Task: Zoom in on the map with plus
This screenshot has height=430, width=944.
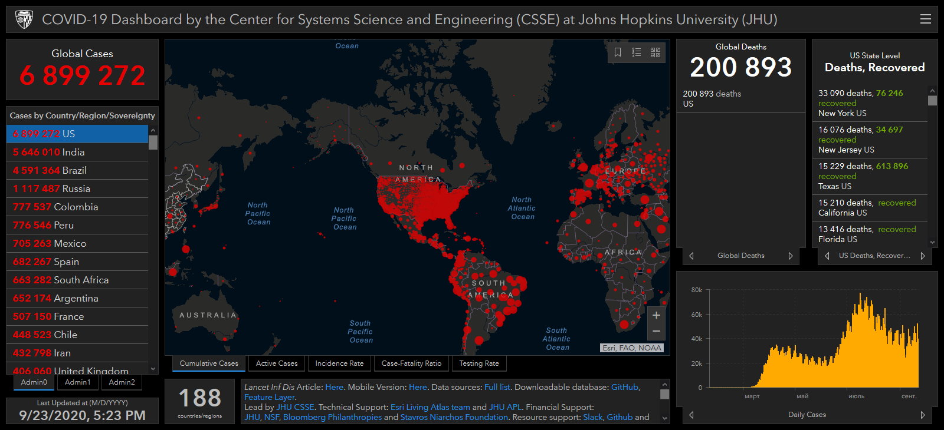Action: [656, 315]
